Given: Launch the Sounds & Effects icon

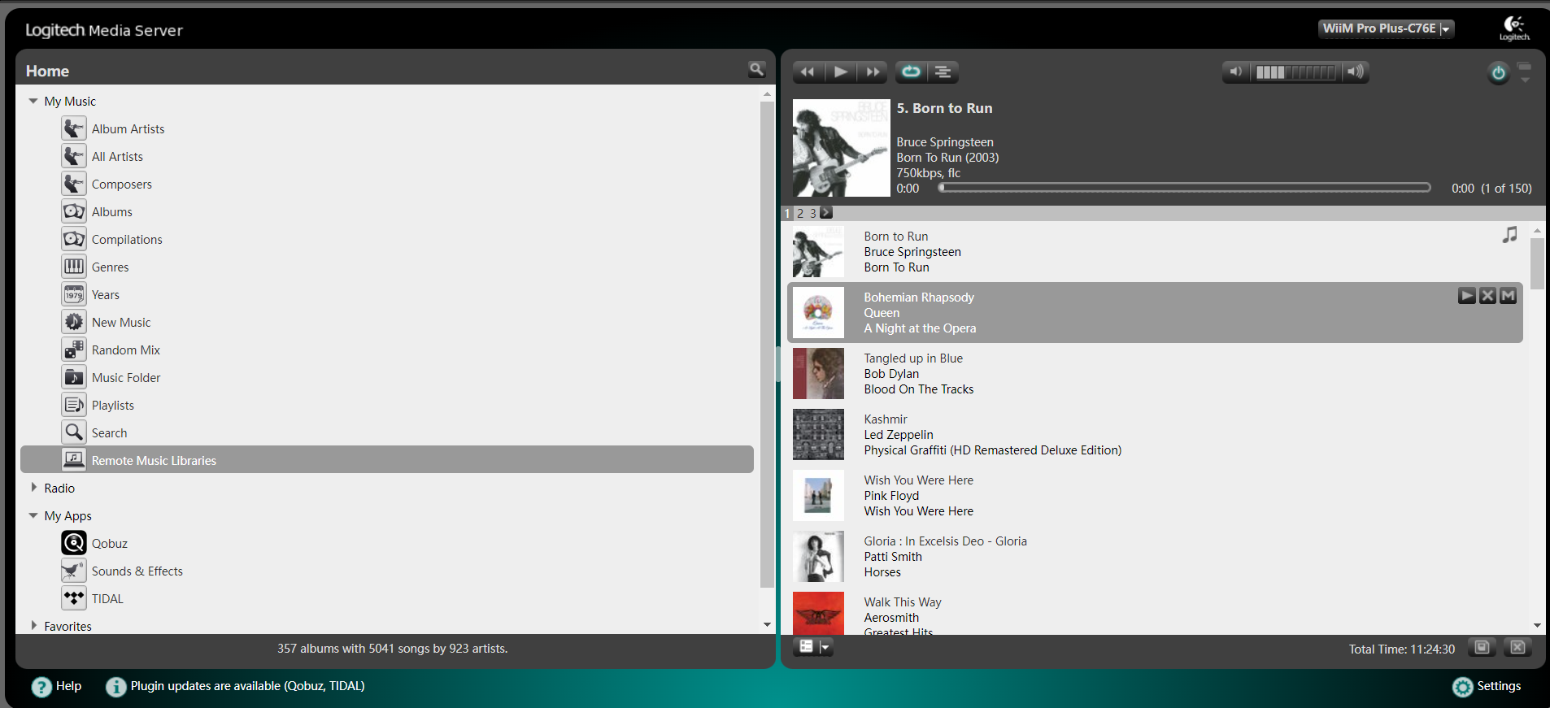Looking at the screenshot, I should [74, 571].
